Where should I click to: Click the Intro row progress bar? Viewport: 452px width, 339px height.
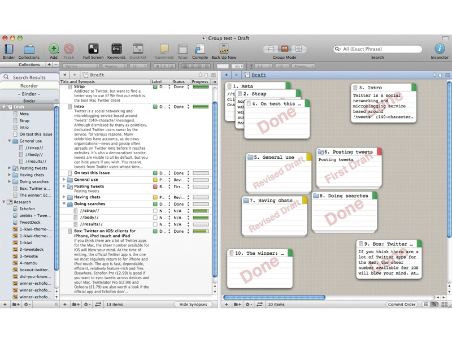[x=201, y=107]
